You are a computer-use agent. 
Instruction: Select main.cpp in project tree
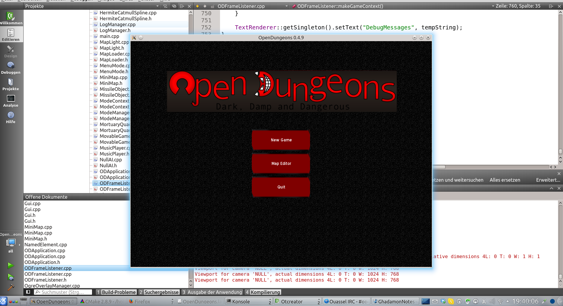point(109,36)
